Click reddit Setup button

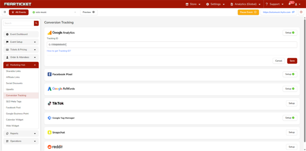[292, 147]
